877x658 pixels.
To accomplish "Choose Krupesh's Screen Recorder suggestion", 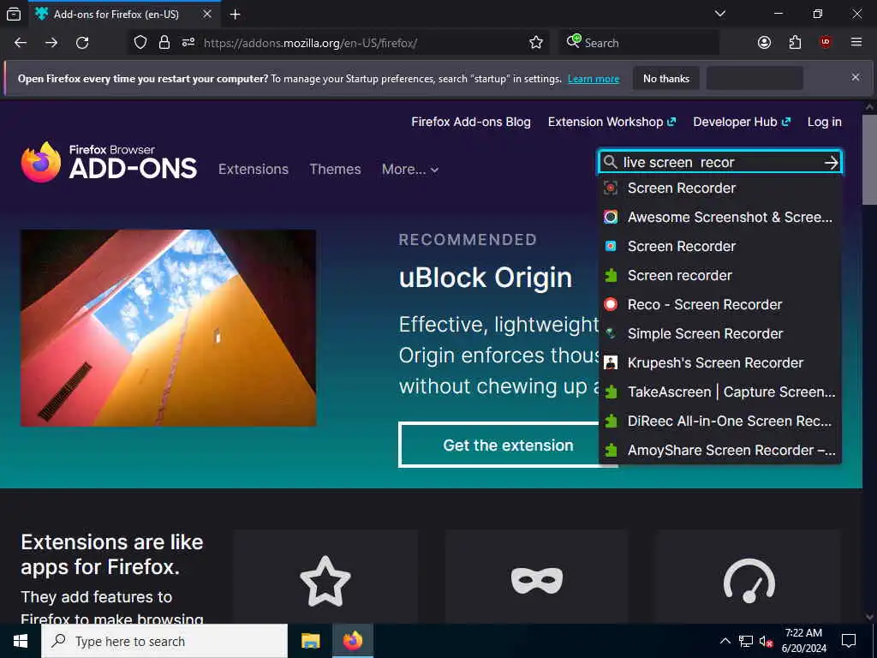I will (719, 362).
